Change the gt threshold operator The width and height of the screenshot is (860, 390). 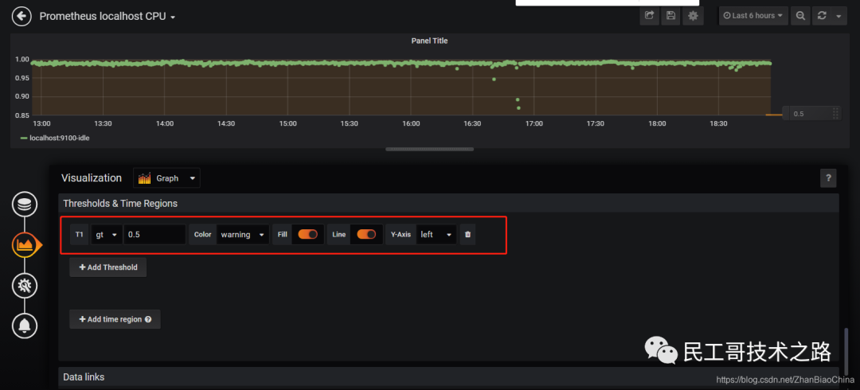tap(107, 234)
